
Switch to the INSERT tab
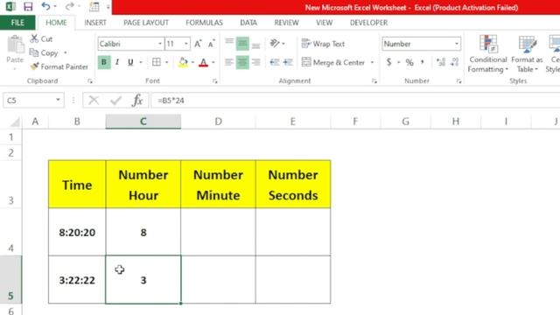click(95, 23)
